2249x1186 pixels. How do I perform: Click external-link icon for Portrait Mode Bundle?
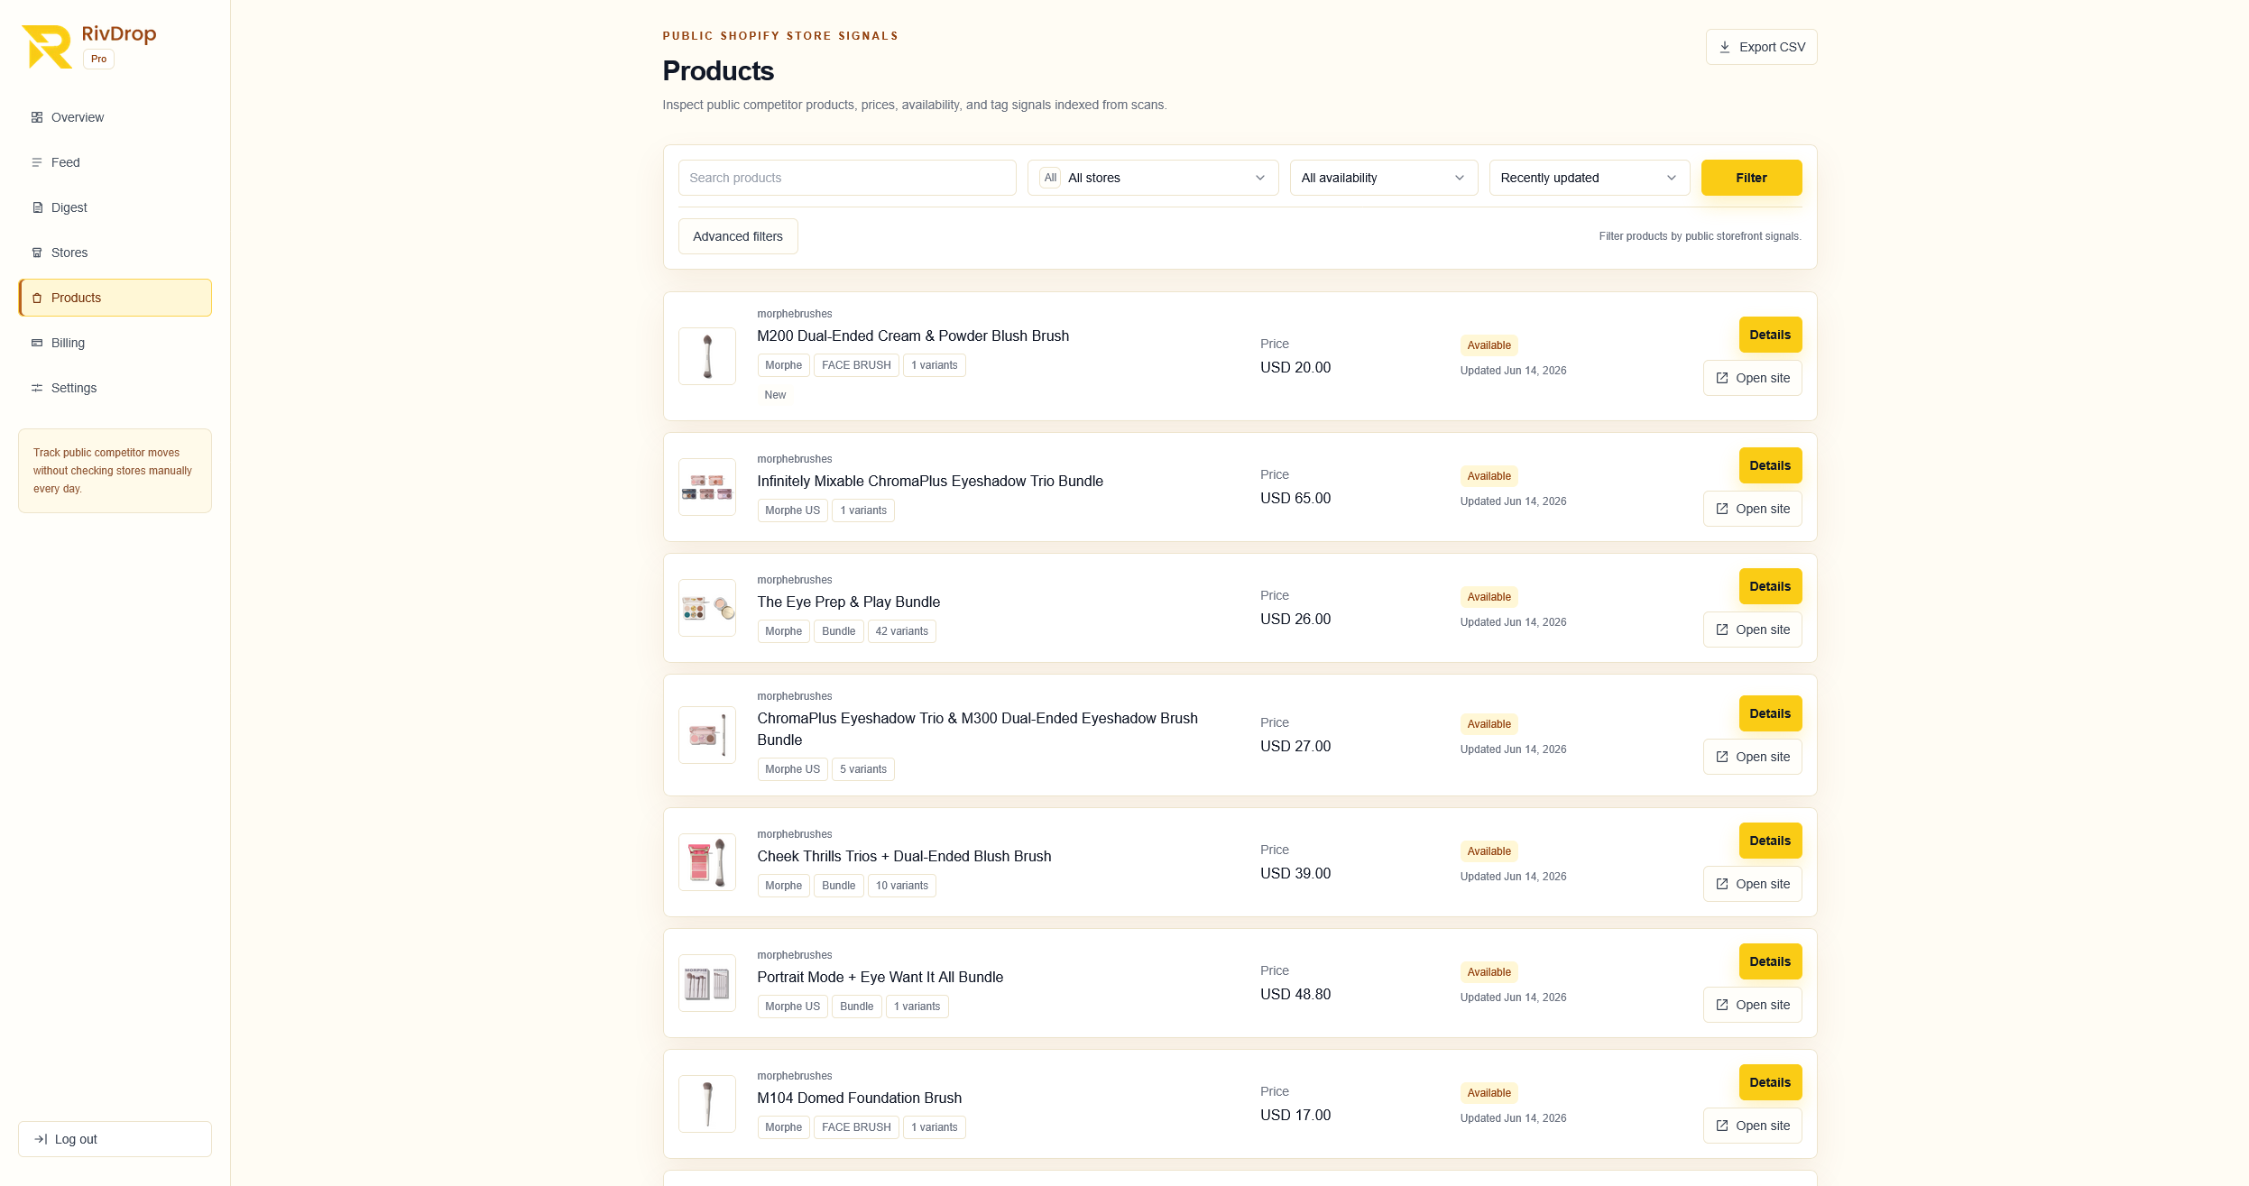[1722, 1005]
